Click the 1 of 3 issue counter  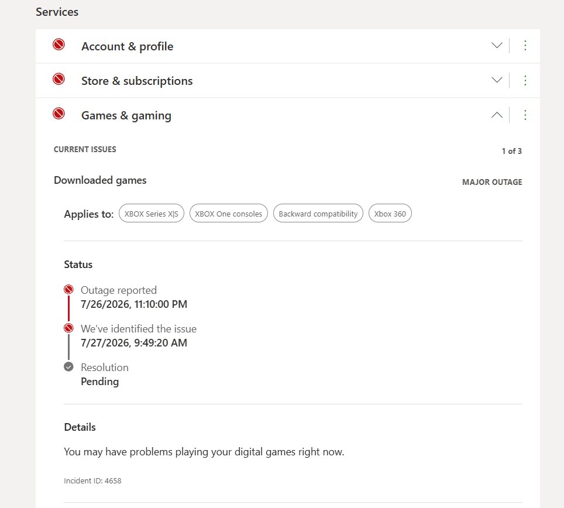[511, 151]
